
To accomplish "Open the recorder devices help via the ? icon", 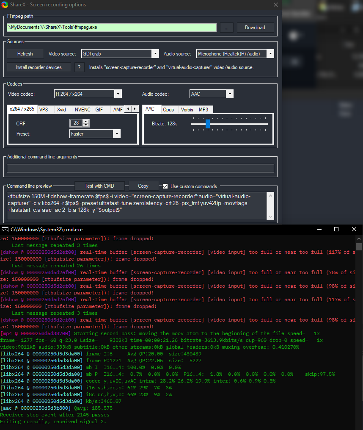I will 79,67.
